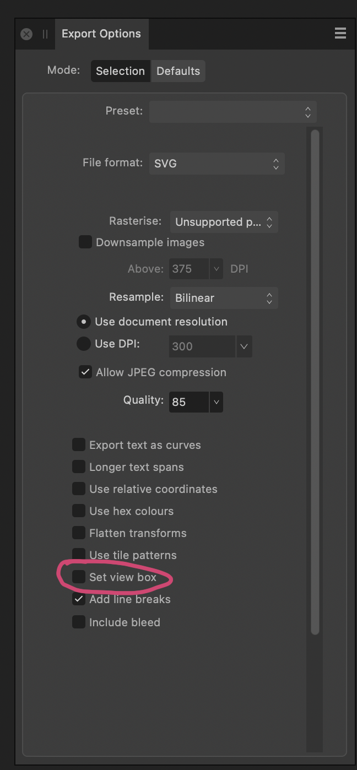
Task: Collapse panel using the double-bar grip icon
Action: point(45,34)
